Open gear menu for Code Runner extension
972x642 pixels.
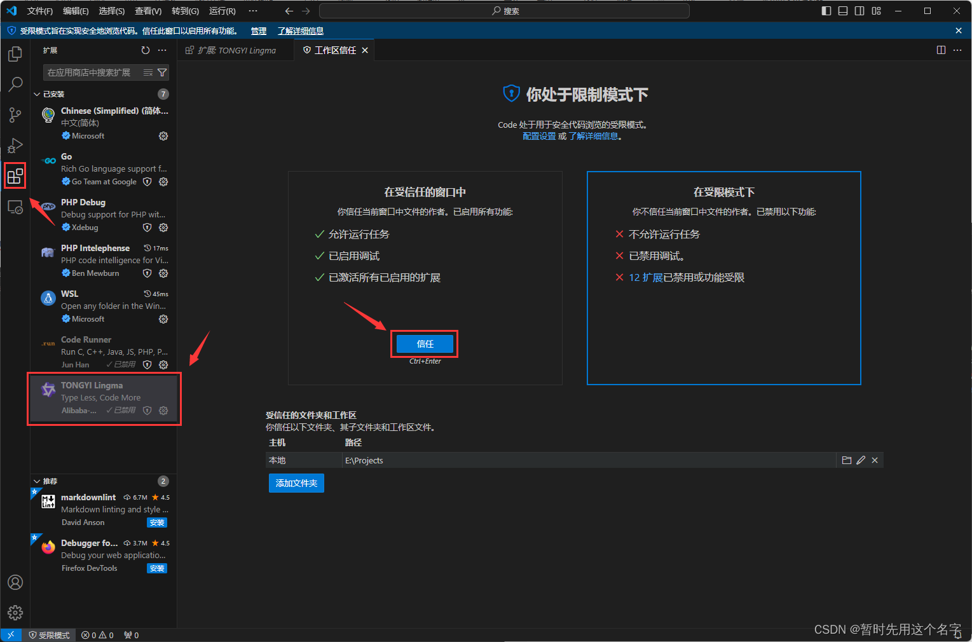pos(163,365)
